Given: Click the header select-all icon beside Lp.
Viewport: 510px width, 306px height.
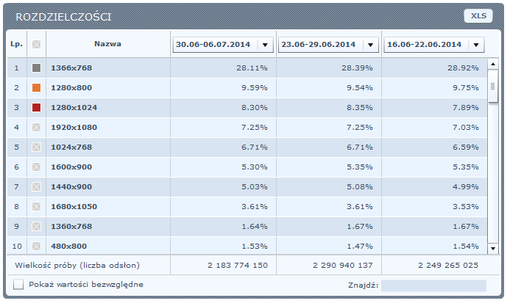Looking at the screenshot, I should click(x=37, y=44).
